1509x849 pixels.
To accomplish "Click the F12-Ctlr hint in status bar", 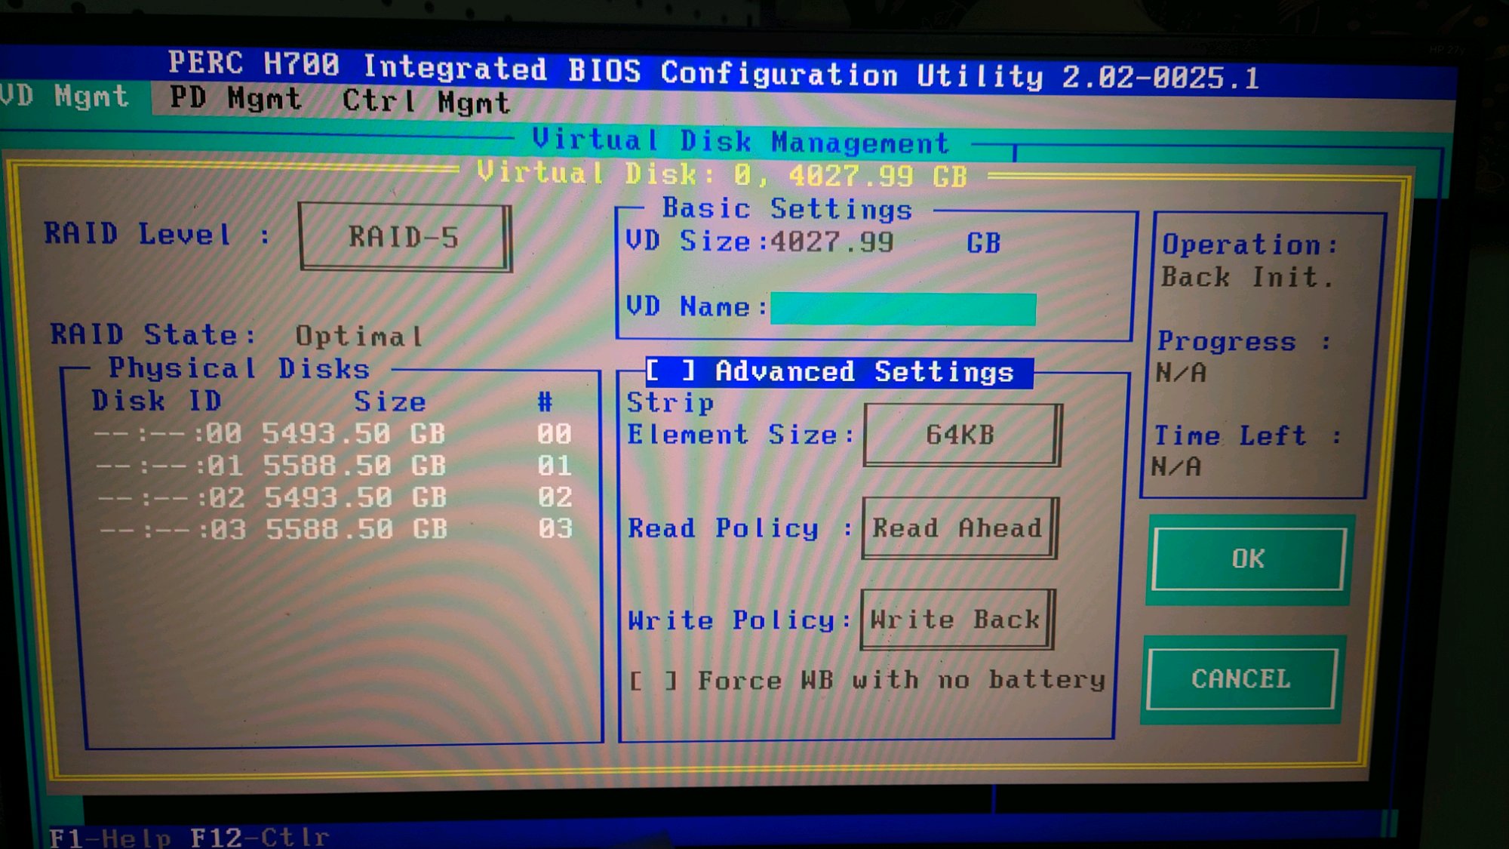I will point(260,837).
